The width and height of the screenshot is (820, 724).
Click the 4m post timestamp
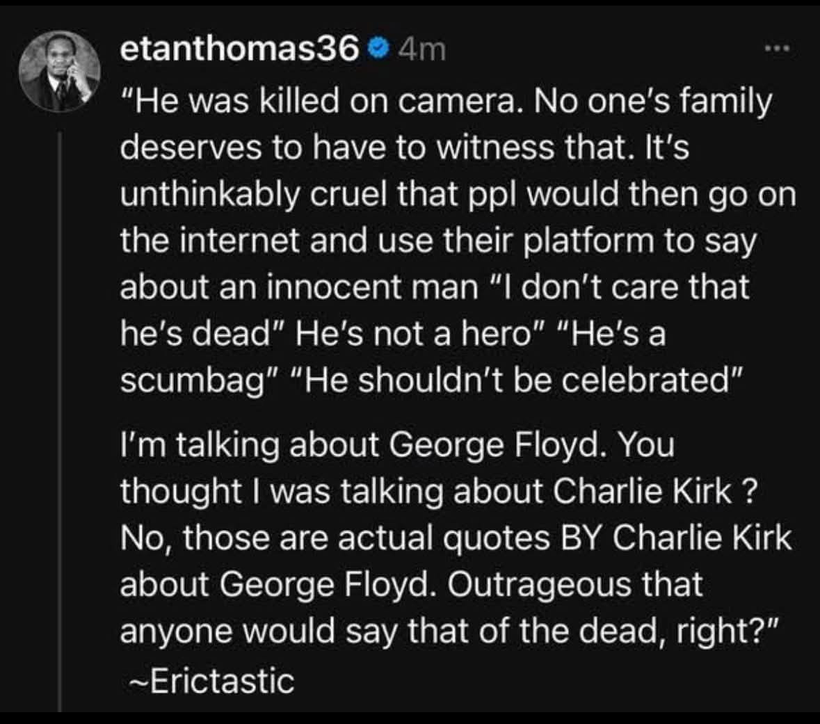tap(423, 49)
